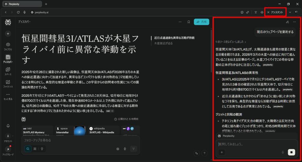The image size is (302, 162).
Task: Click the language translate icon
Action: 196,153
